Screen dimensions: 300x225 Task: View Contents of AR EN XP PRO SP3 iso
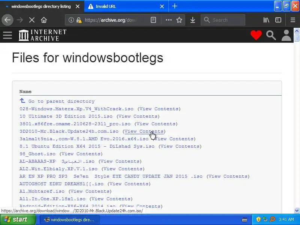point(228,176)
